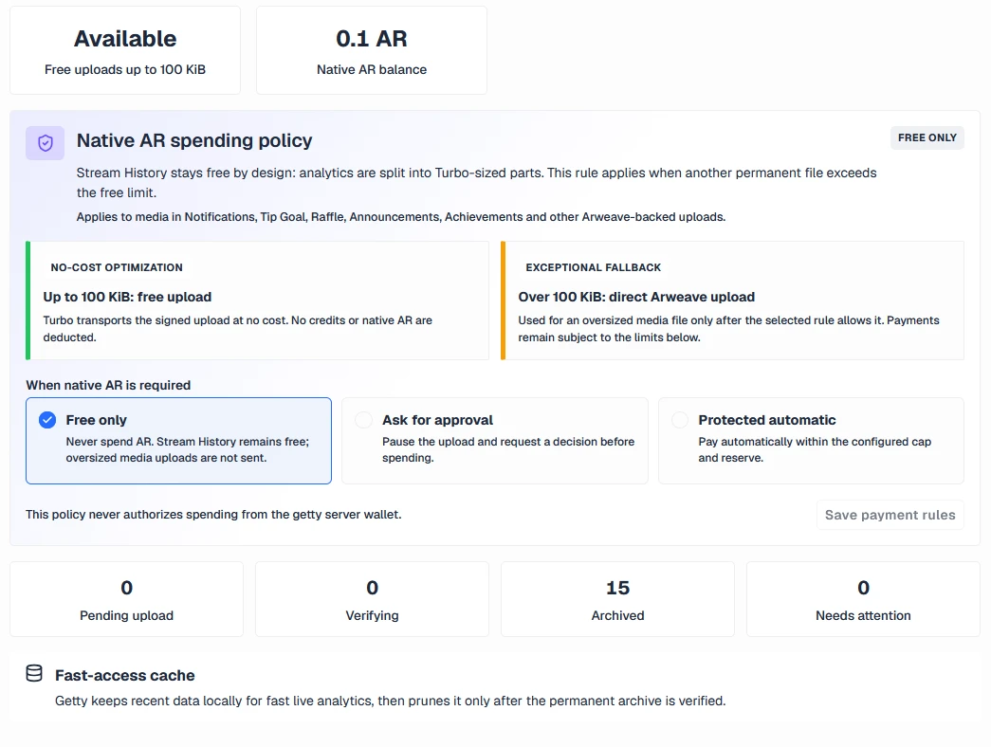Click the Needs attention count card

pyautogui.click(x=863, y=599)
